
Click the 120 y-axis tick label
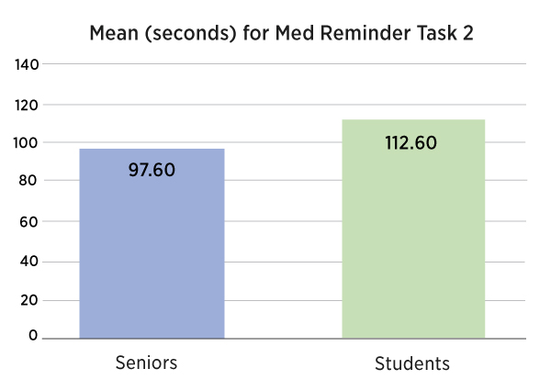(26, 105)
